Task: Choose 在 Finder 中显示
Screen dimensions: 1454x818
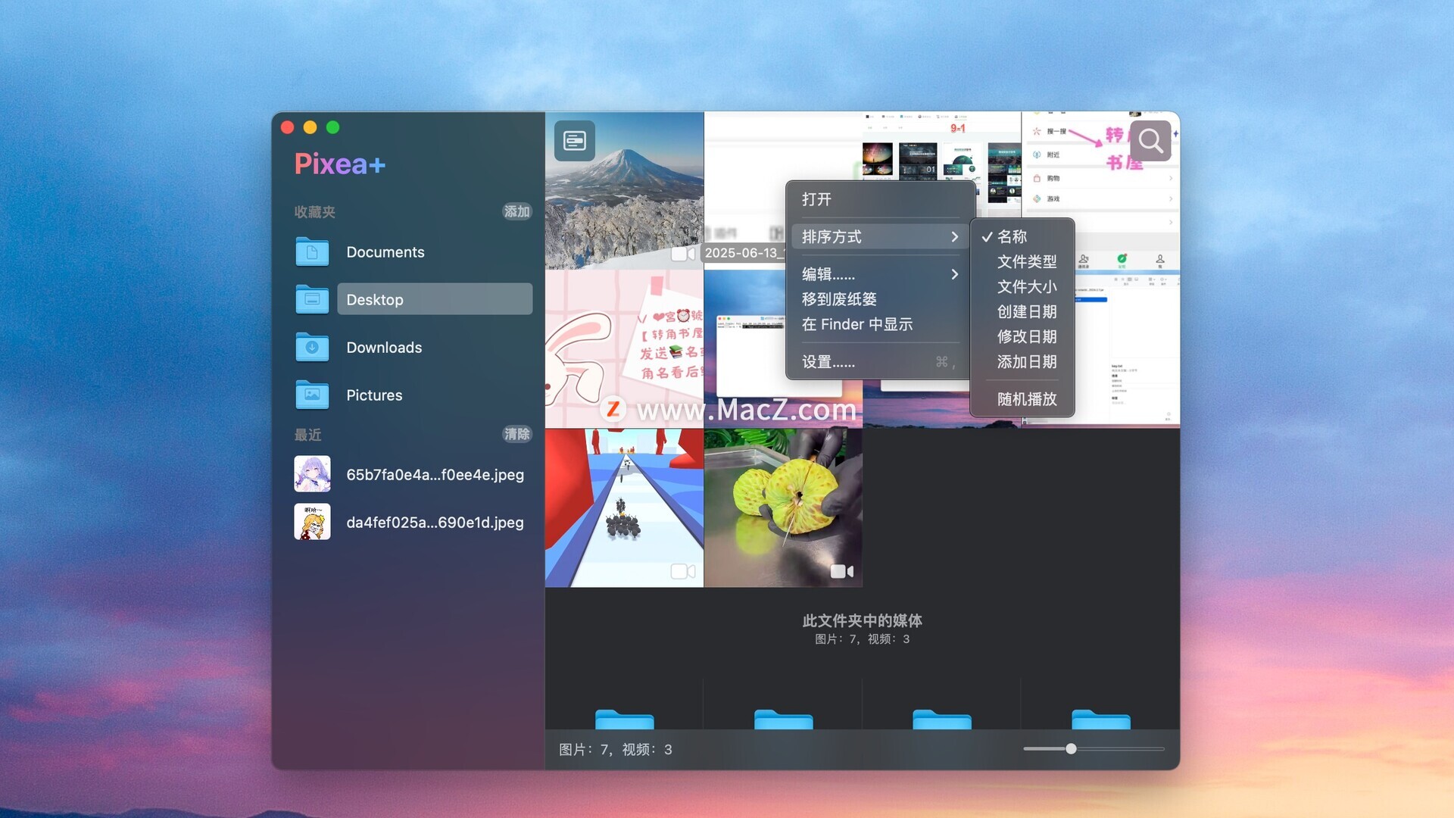Action: 880,324
